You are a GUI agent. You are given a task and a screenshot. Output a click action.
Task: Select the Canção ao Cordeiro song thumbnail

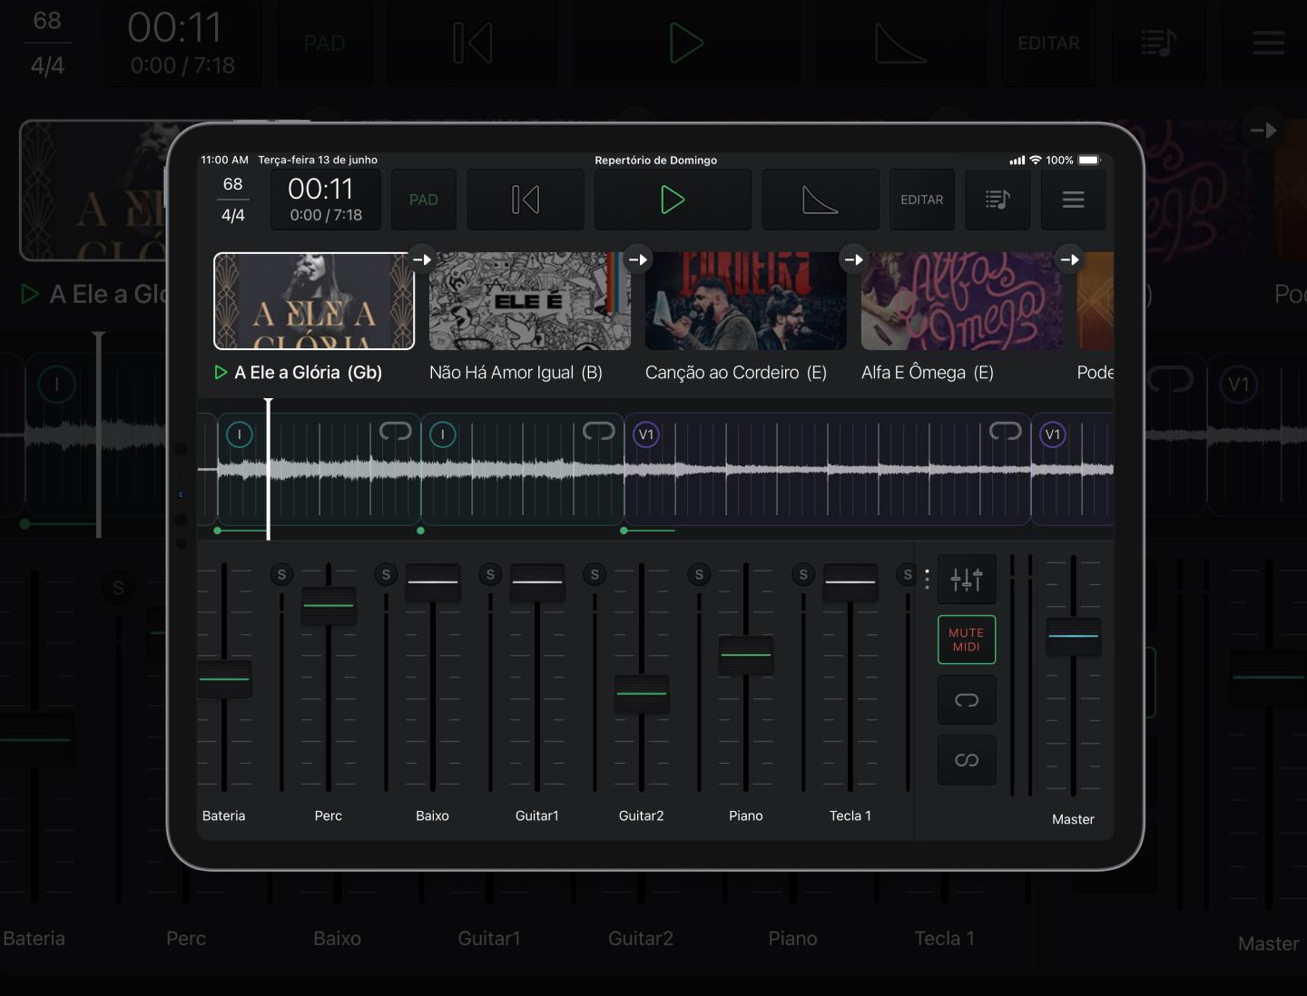pos(745,301)
